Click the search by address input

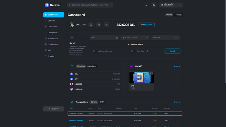90,5
